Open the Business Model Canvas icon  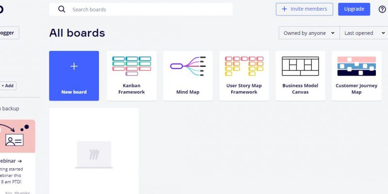(x=300, y=66)
